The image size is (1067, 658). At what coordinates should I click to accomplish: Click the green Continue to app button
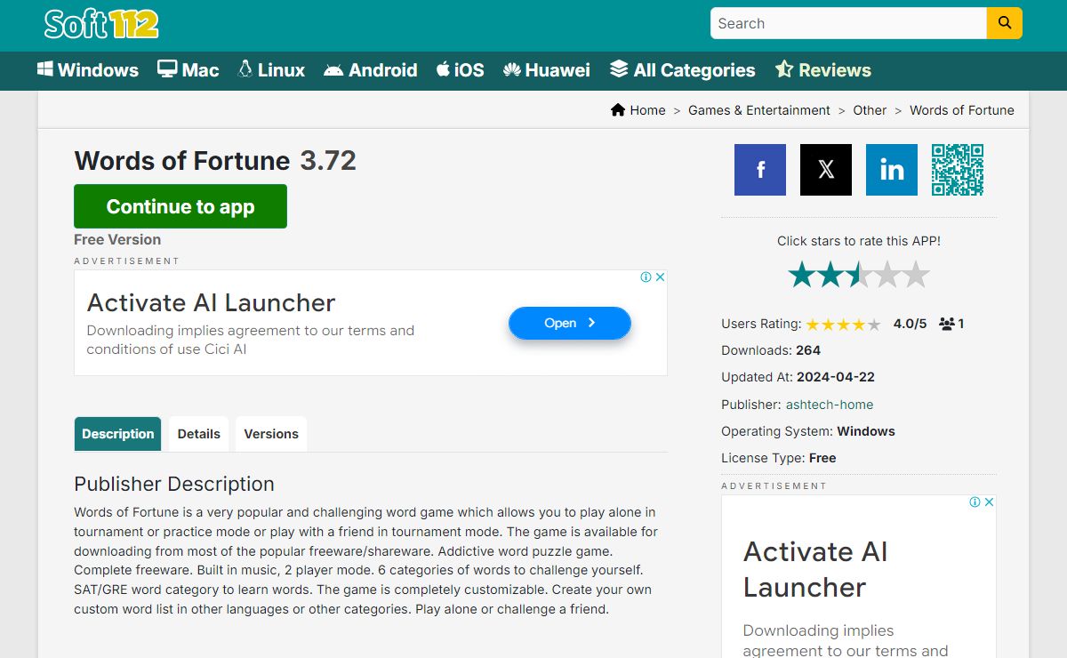pyautogui.click(x=181, y=206)
